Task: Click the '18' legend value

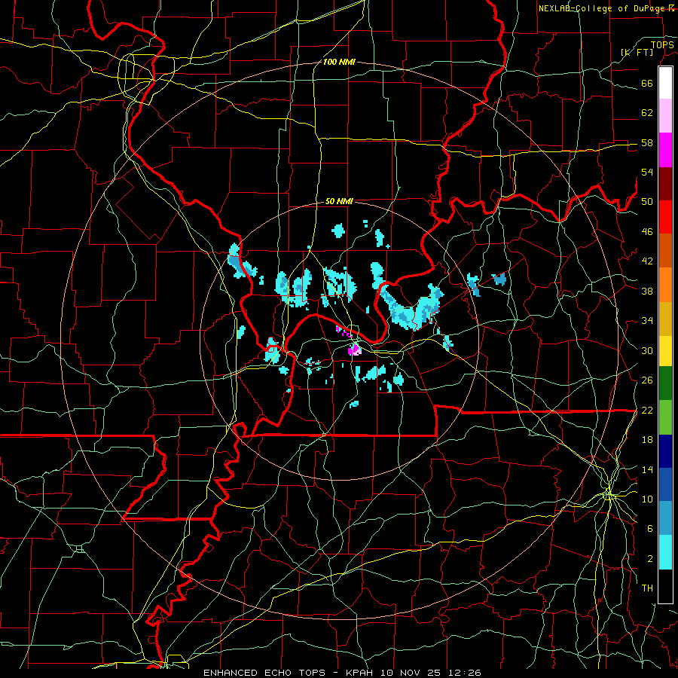Action: [x=647, y=440]
